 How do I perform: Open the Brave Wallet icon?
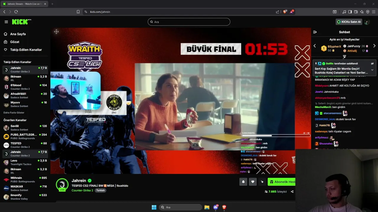[x=356, y=12]
